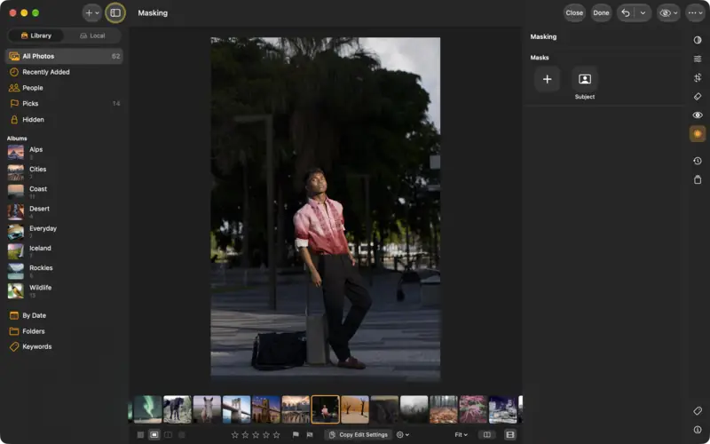The image size is (710, 444).
Task: Open the keywords tag icon at bottom right
Action: click(698, 410)
